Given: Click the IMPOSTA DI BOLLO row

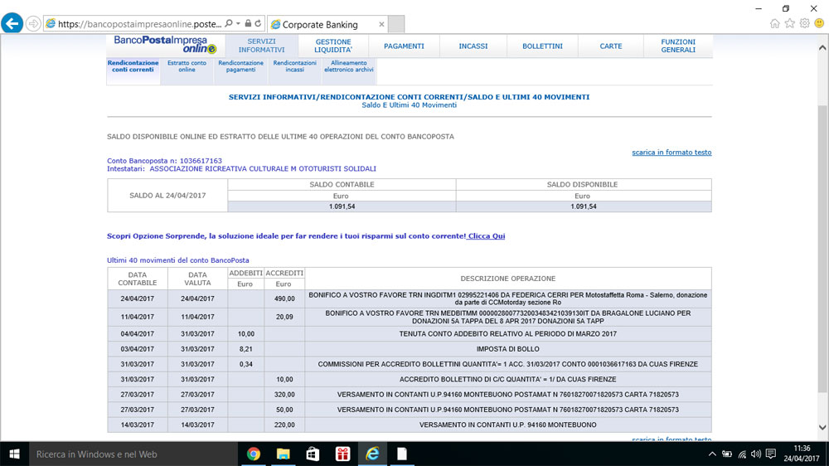Looking at the screenshot, I should (x=410, y=349).
